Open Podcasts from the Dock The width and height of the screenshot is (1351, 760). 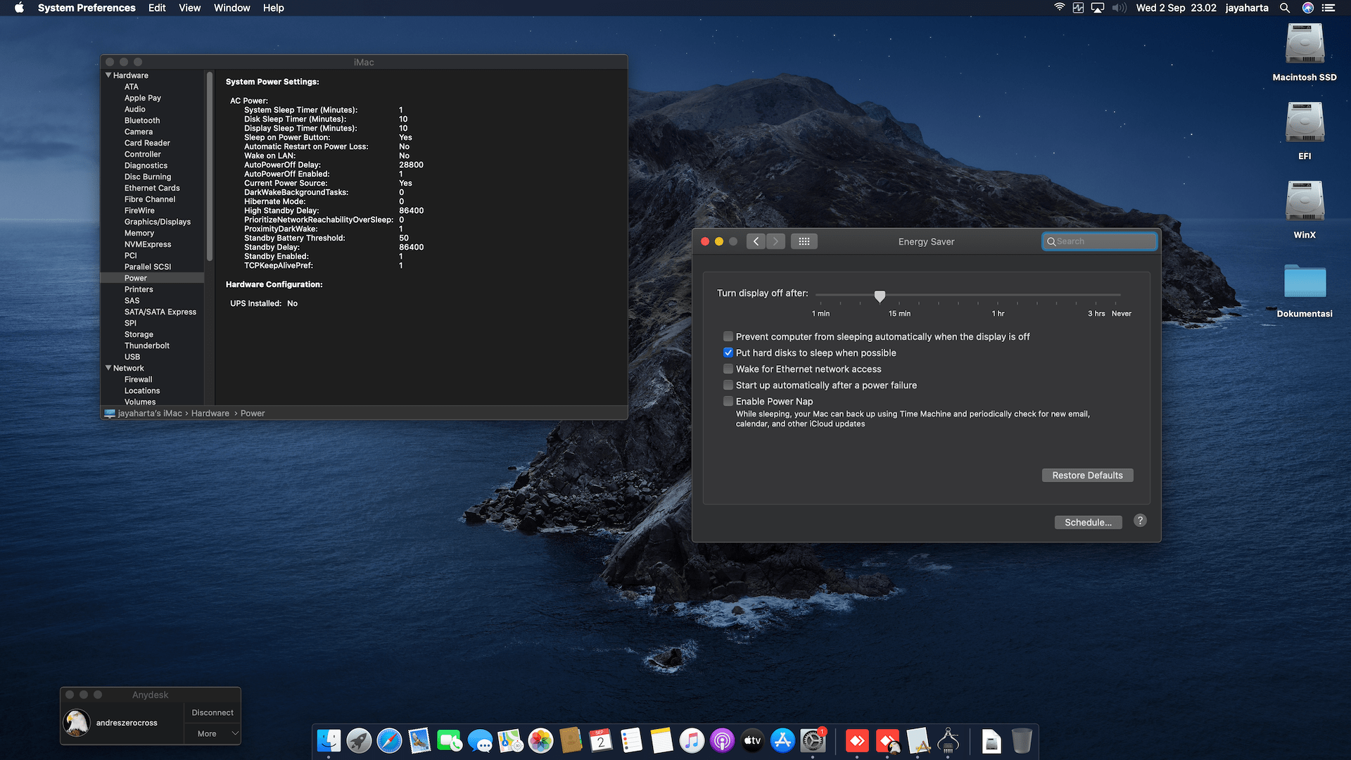click(x=722, y=740)
